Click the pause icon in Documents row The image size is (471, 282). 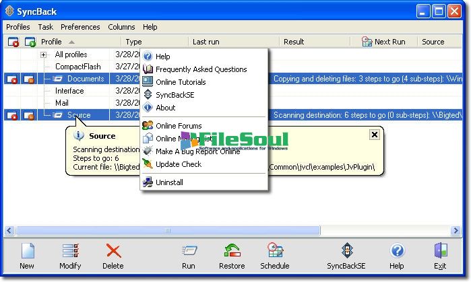[29, 79]
